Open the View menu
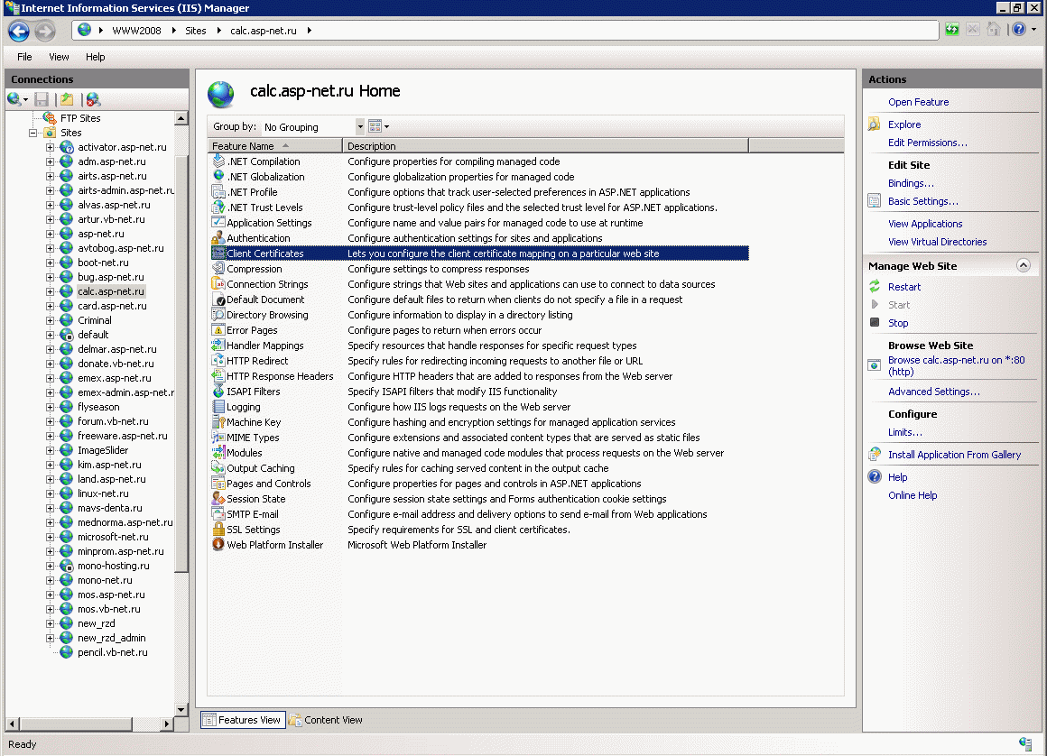Viewport: 1047px width, 756px height. click(x=59, y=57)
